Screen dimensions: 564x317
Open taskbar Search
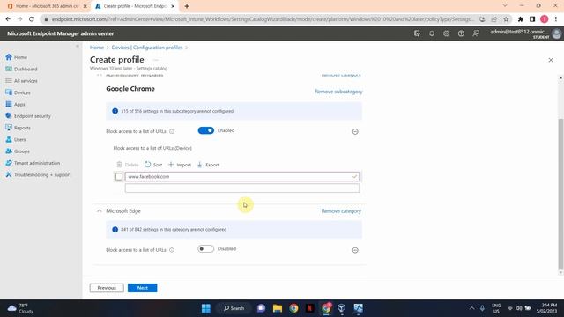point(234,308)
